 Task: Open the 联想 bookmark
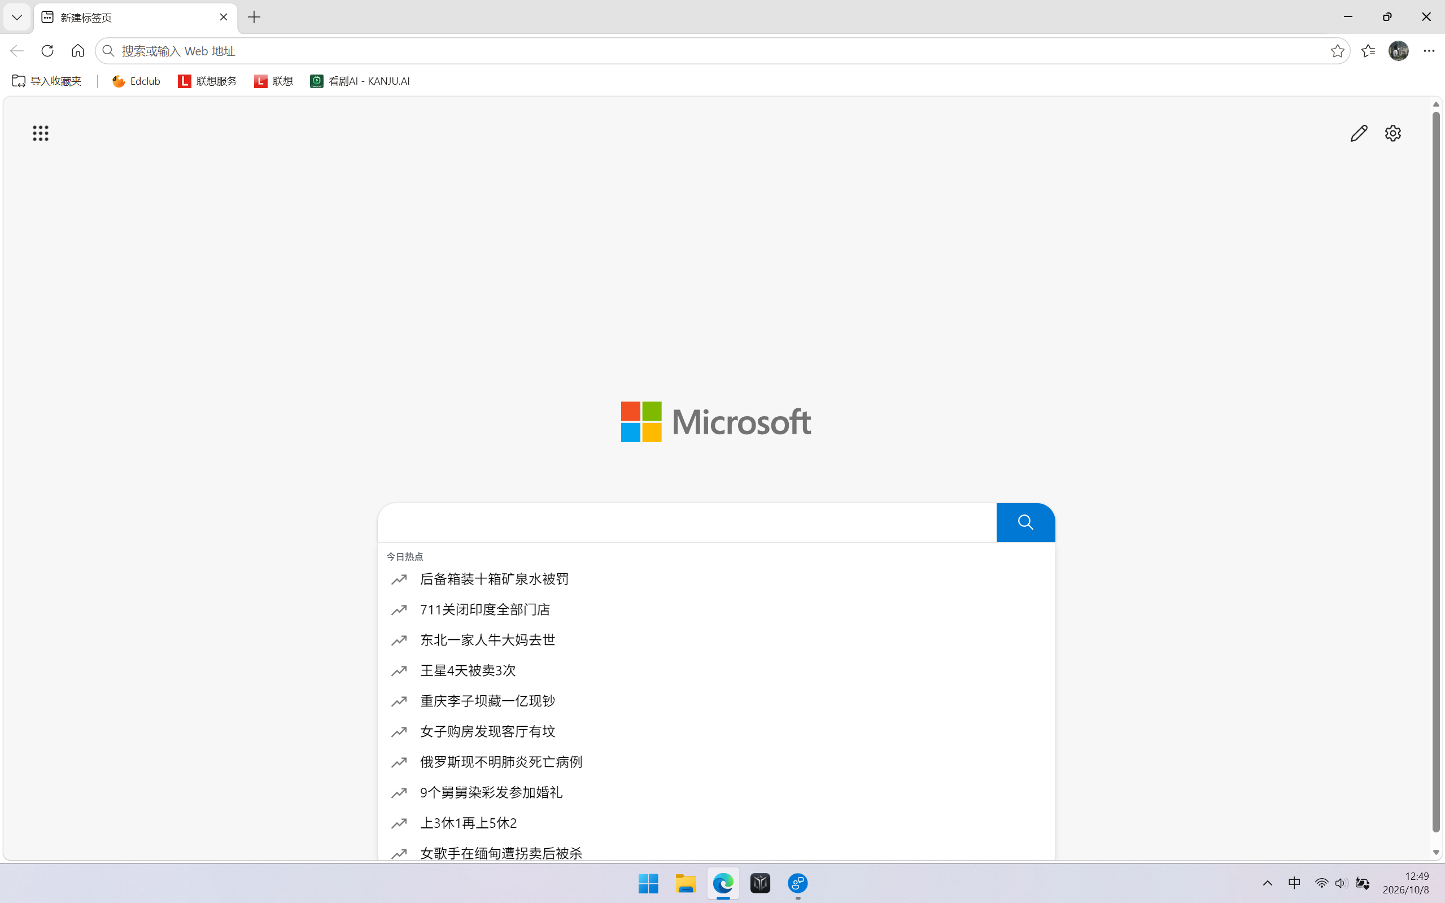coord(273,81)
